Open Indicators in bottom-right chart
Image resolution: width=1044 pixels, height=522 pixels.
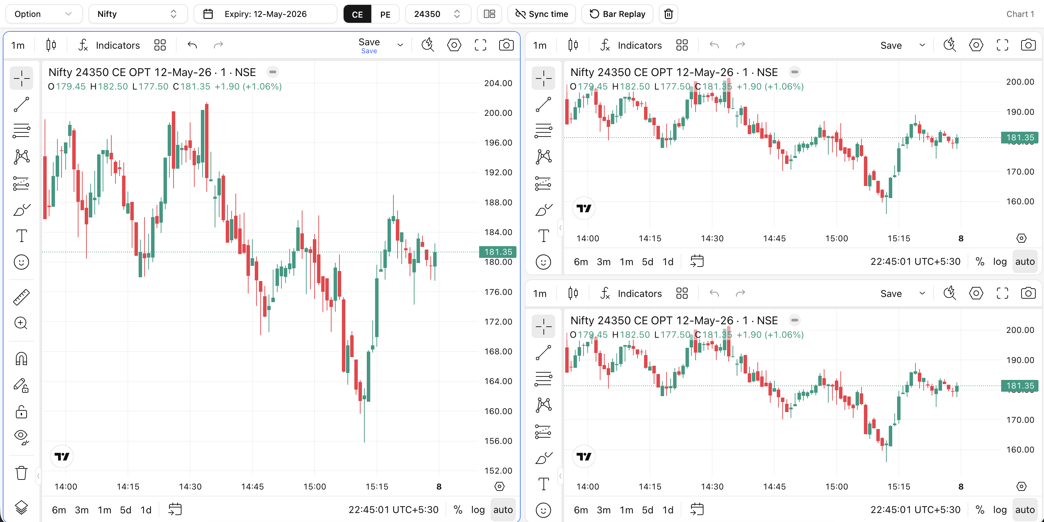click(631, 293)
